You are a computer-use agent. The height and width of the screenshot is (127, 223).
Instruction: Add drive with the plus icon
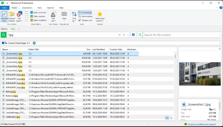click(x=34, y=43)
